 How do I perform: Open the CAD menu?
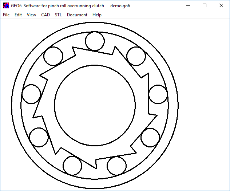45,15
